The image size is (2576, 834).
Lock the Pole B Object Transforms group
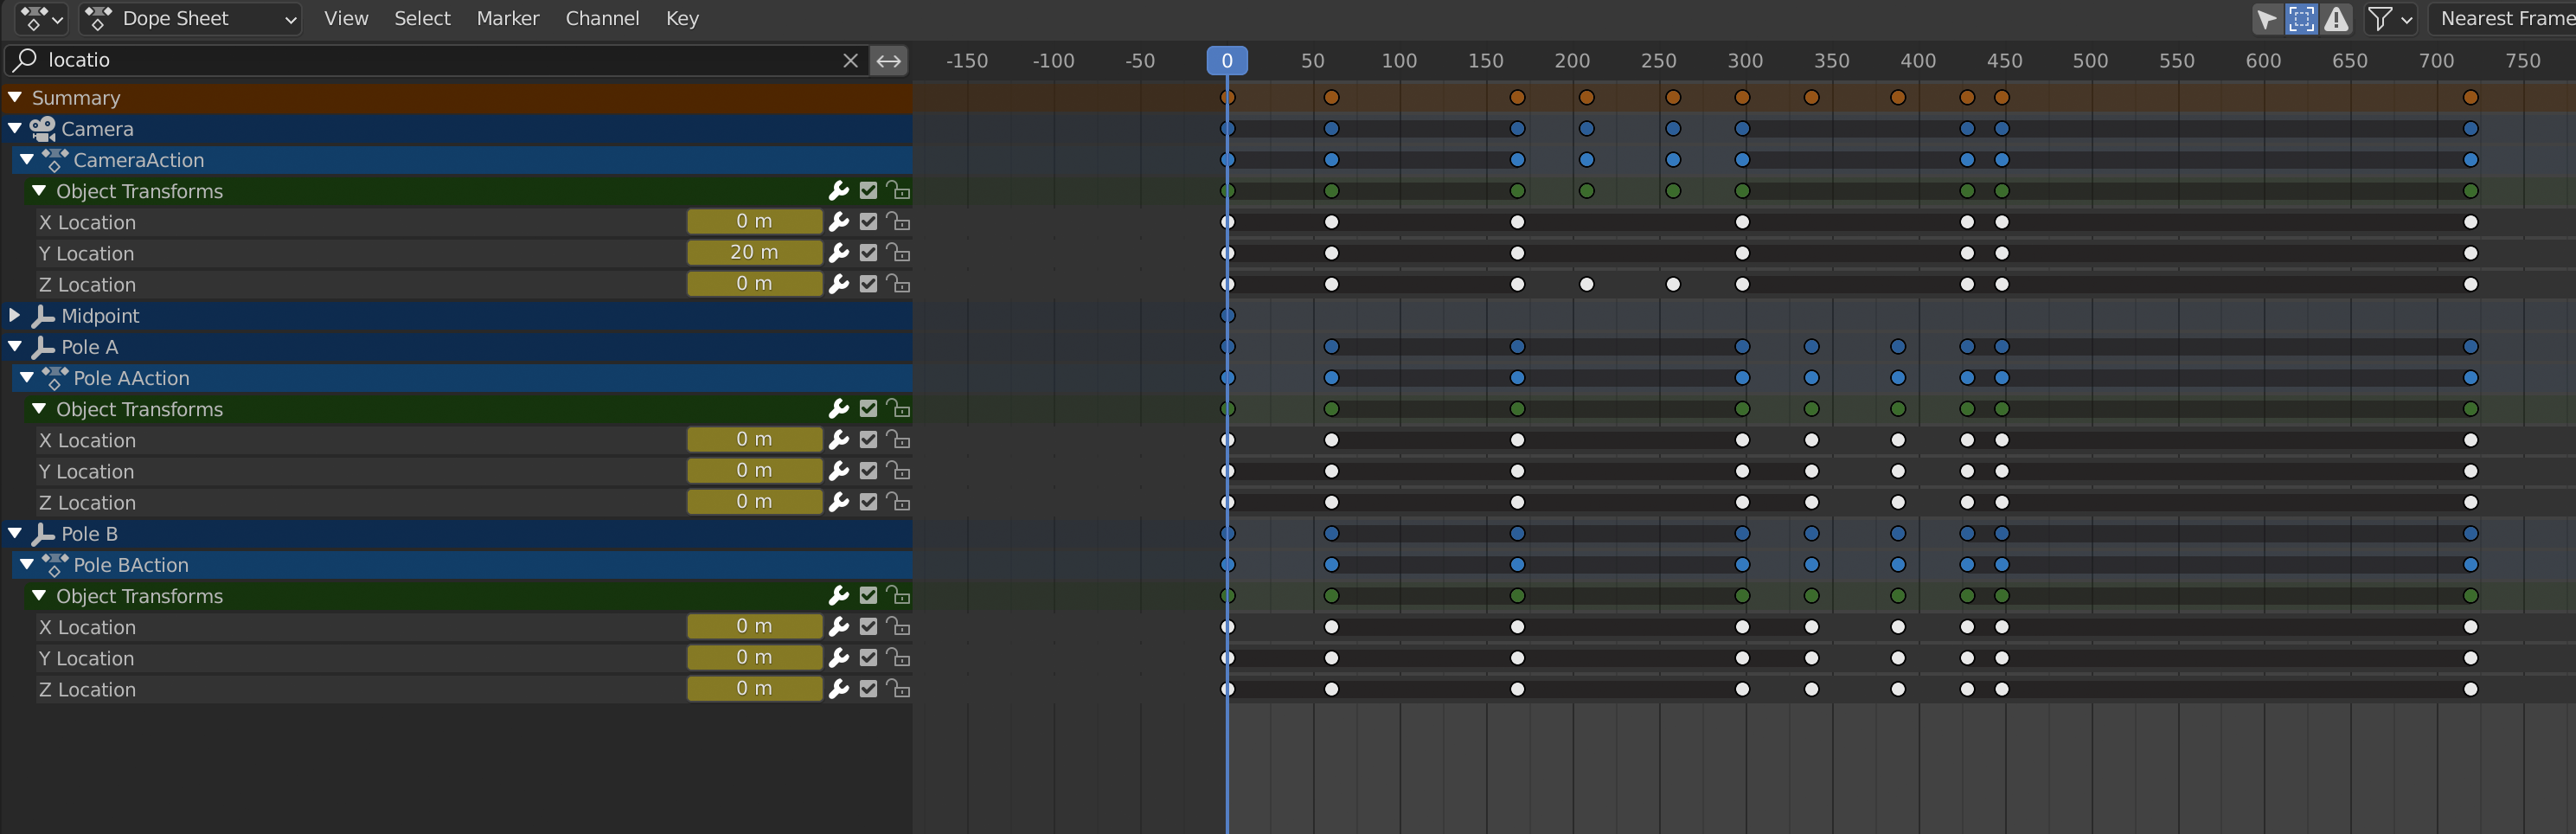(898, 596)
